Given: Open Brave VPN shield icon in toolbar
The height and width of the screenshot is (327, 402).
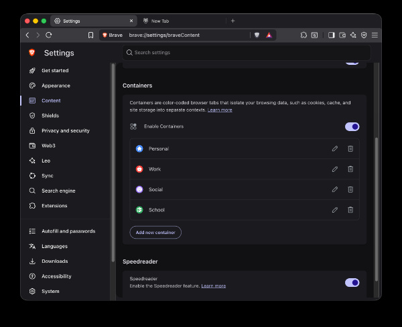Looking at the screenshot, I should click(x=364, y=35).
